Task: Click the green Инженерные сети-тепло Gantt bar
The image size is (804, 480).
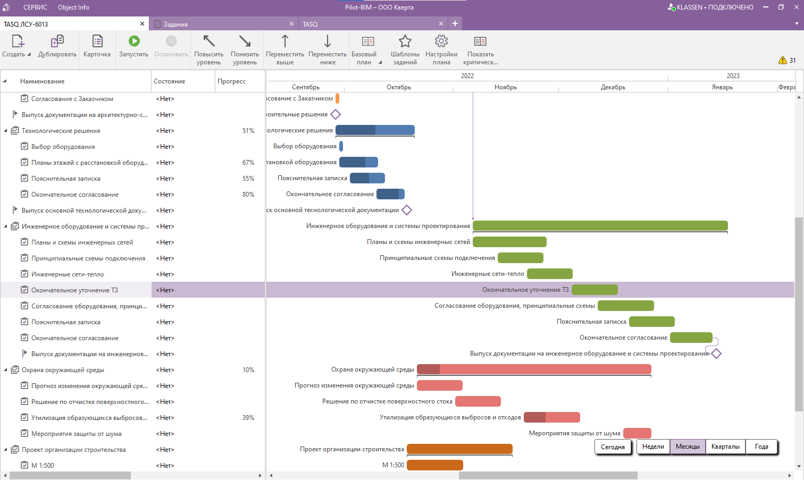Action: coord(549,274)
